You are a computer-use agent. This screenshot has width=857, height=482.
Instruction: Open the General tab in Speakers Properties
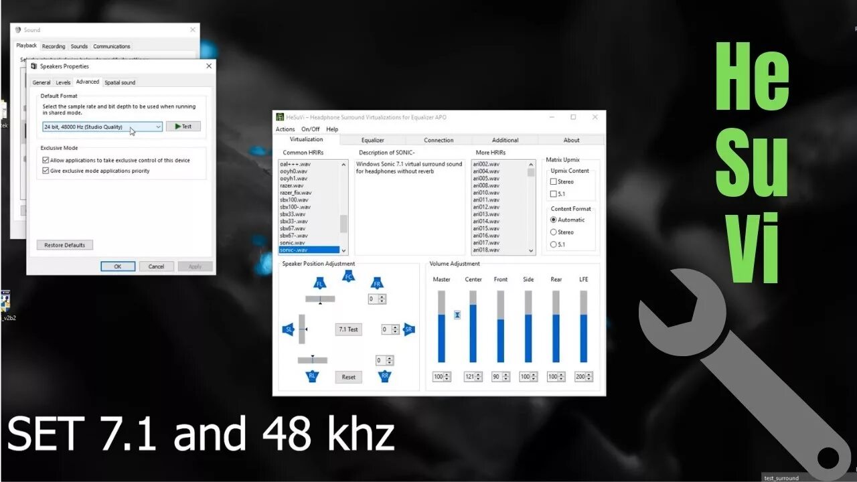pyautogui.click(x=42, y=82)
